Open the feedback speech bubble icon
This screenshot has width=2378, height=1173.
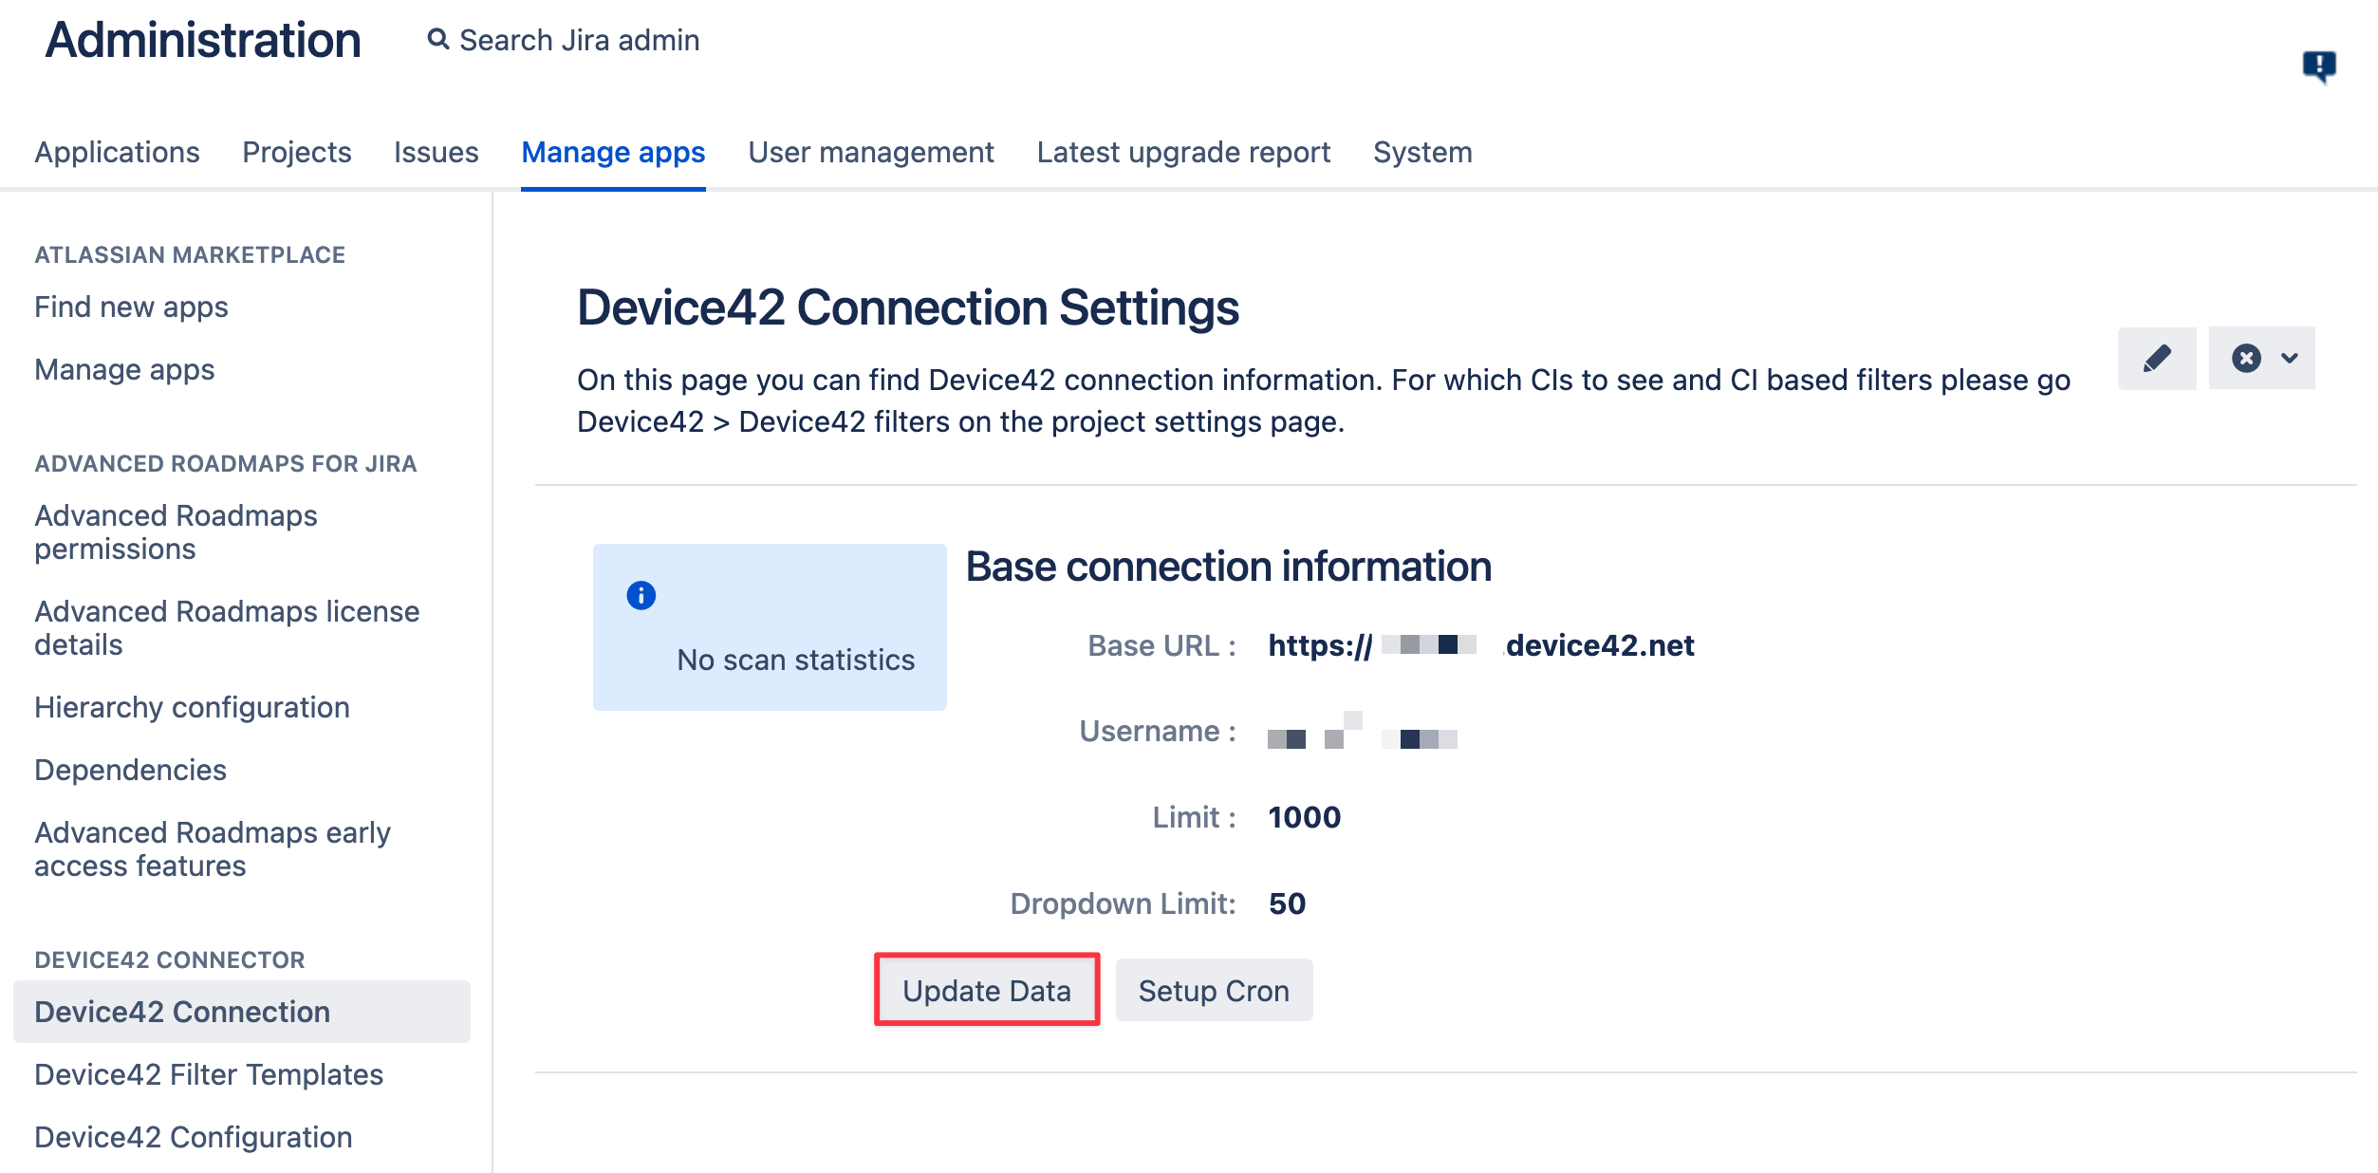[2318, 65]
